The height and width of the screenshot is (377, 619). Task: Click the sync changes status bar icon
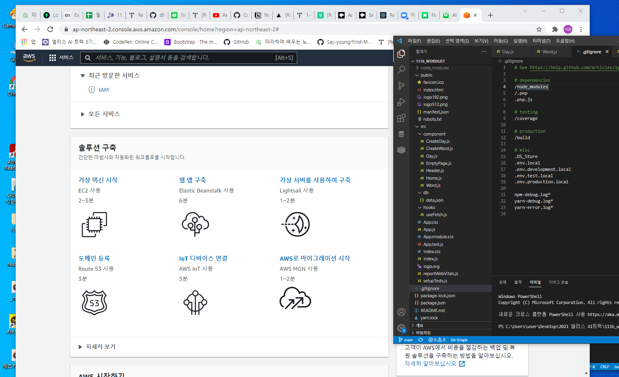click(421, 340)
